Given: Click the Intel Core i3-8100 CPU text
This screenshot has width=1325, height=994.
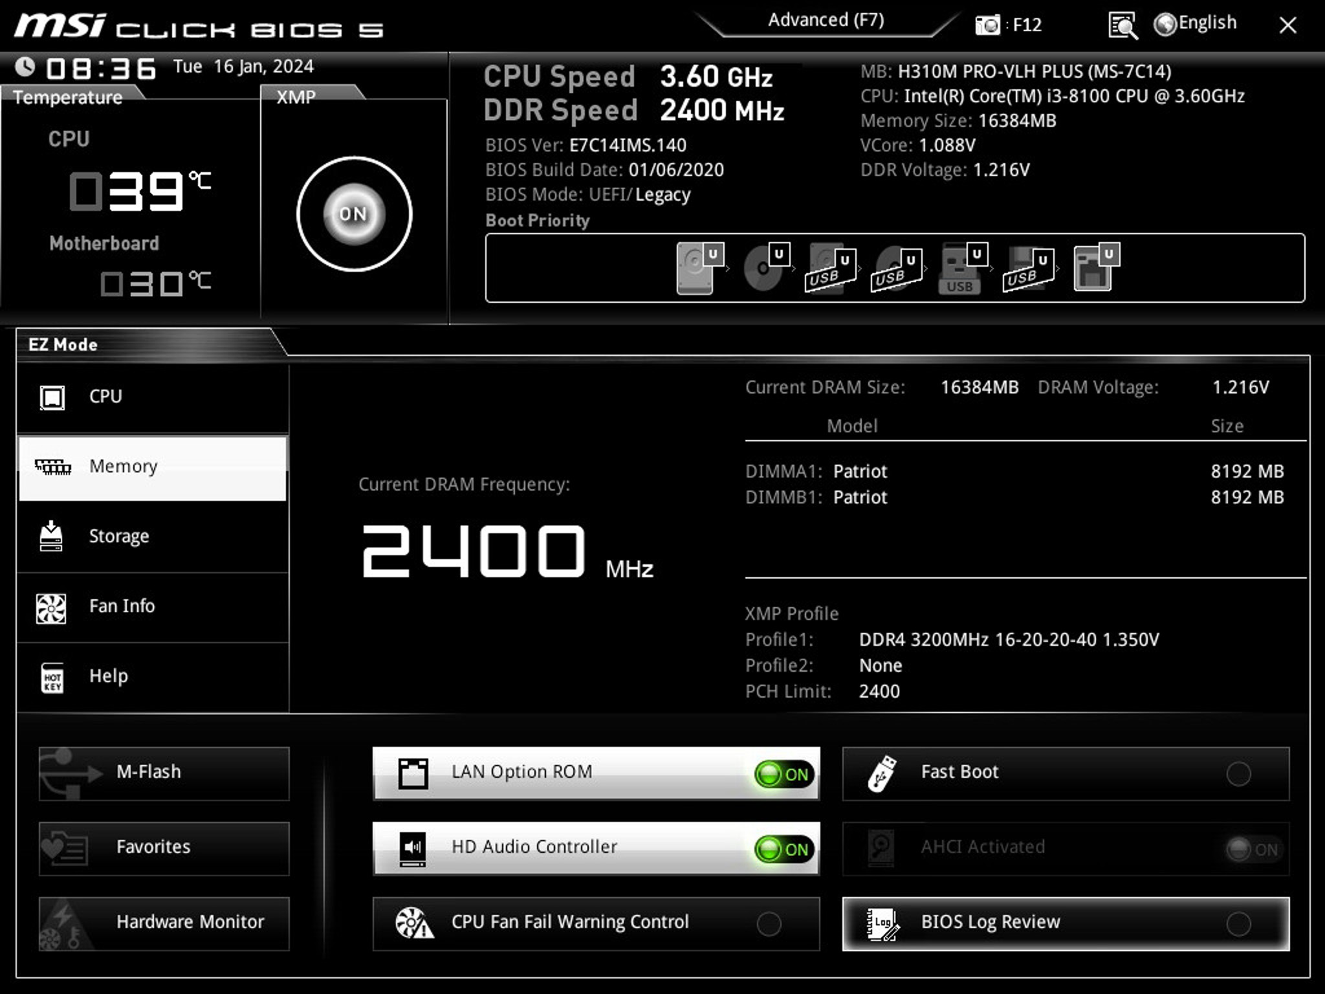Looking at the screenshot, I should 1053,96.
